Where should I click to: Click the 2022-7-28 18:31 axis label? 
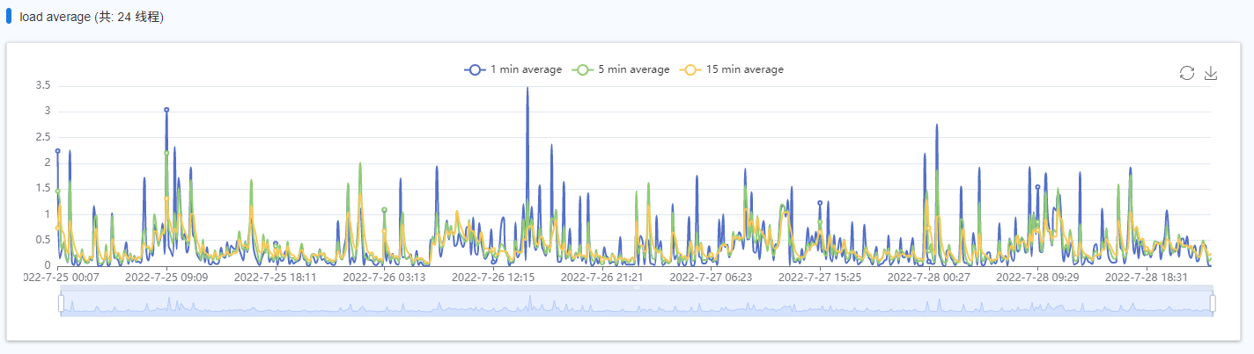click(1147, 278)
